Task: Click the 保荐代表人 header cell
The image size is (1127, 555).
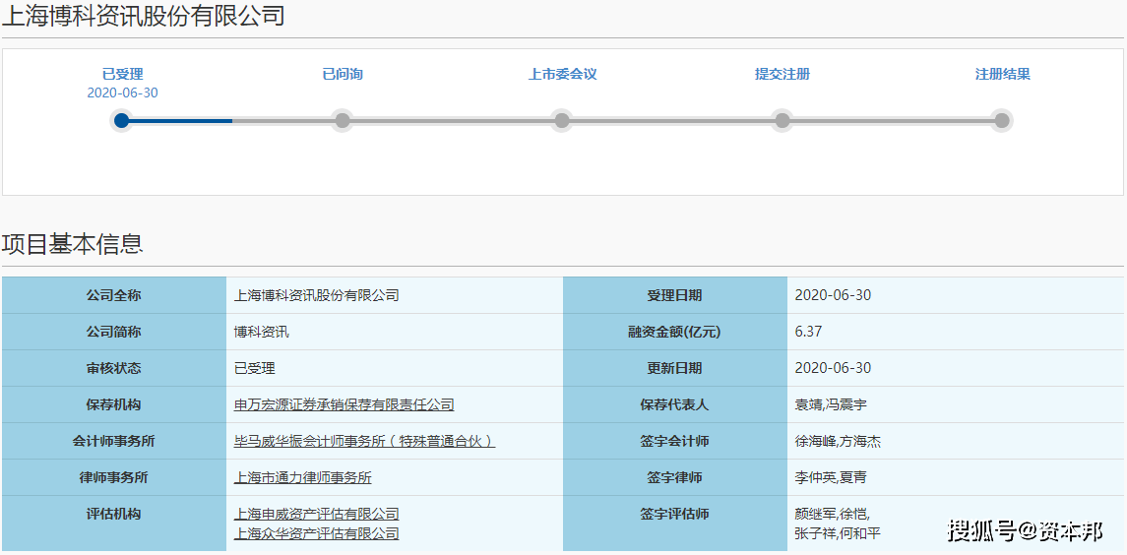Action: 675,404
